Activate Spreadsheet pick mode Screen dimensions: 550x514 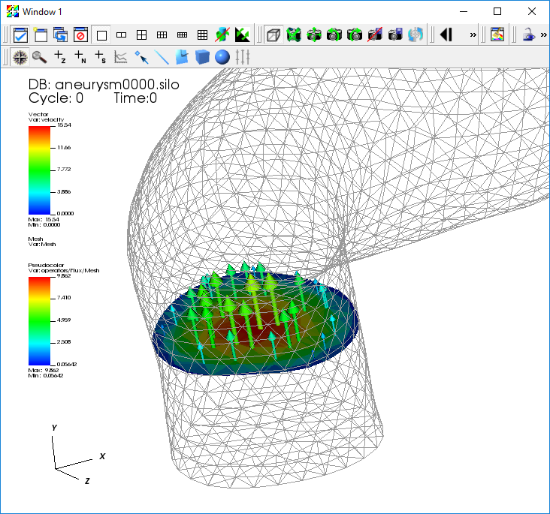(x=101, y=57)
